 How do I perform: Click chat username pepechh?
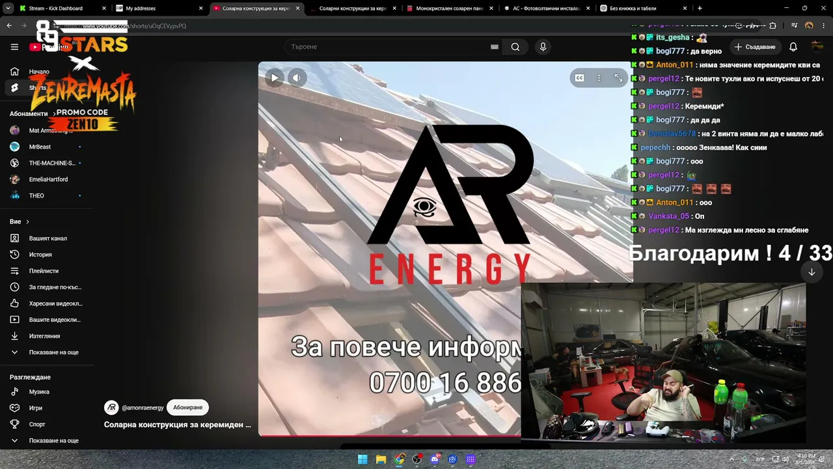tap(655, 148)
